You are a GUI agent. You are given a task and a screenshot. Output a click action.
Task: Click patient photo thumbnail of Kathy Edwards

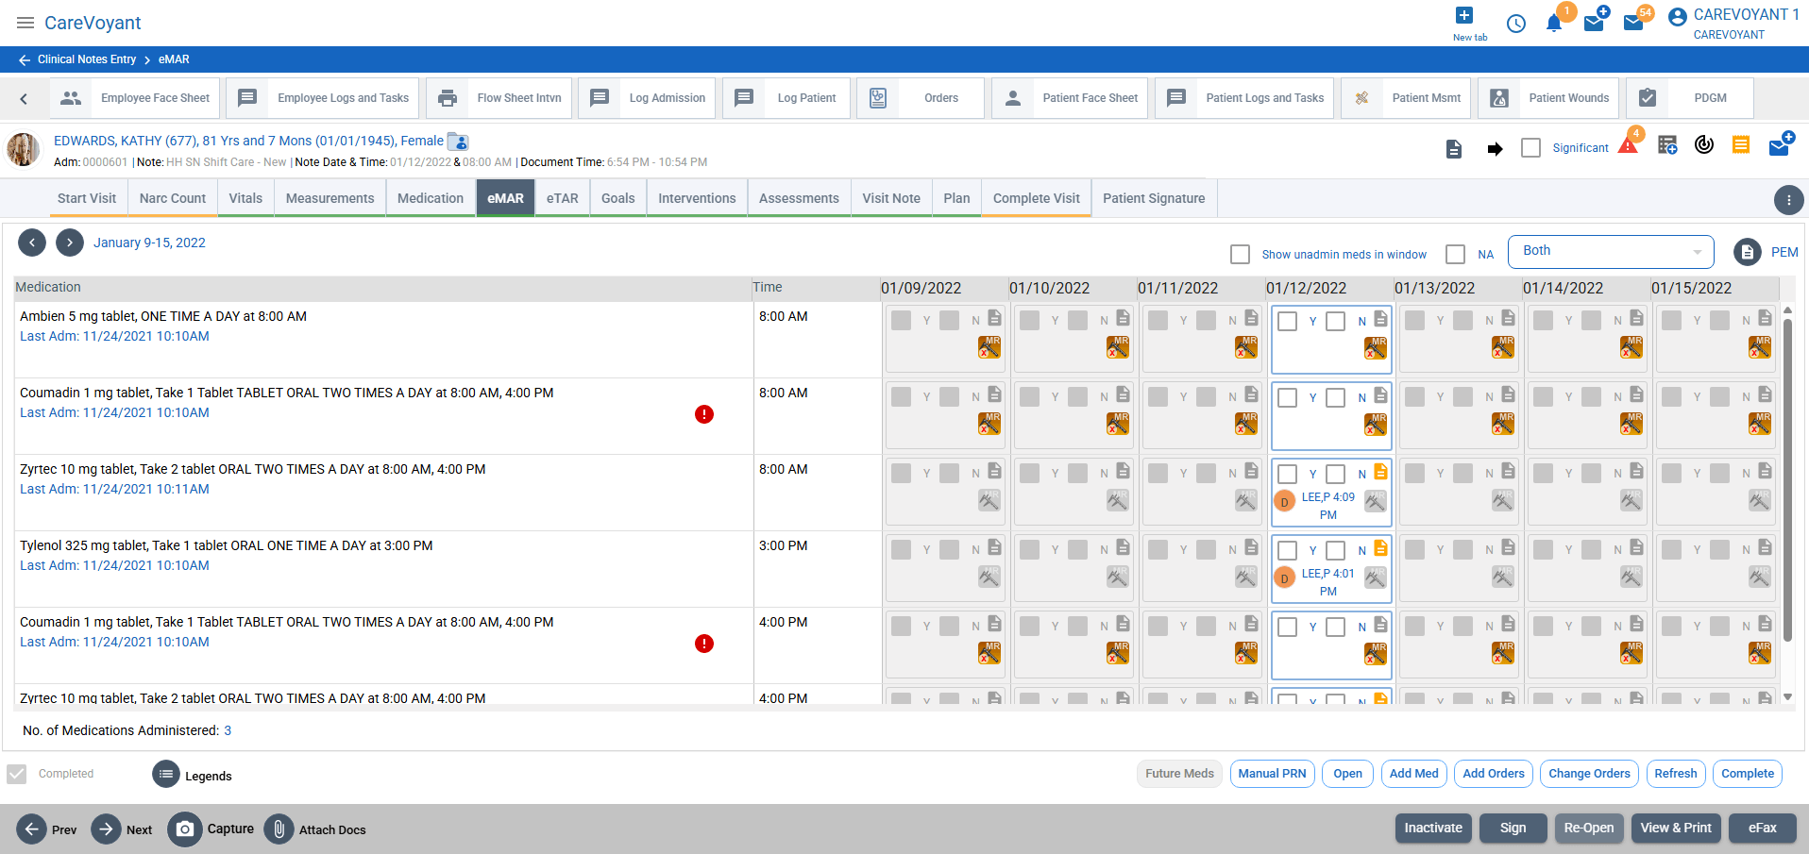[x=24, y=149]
